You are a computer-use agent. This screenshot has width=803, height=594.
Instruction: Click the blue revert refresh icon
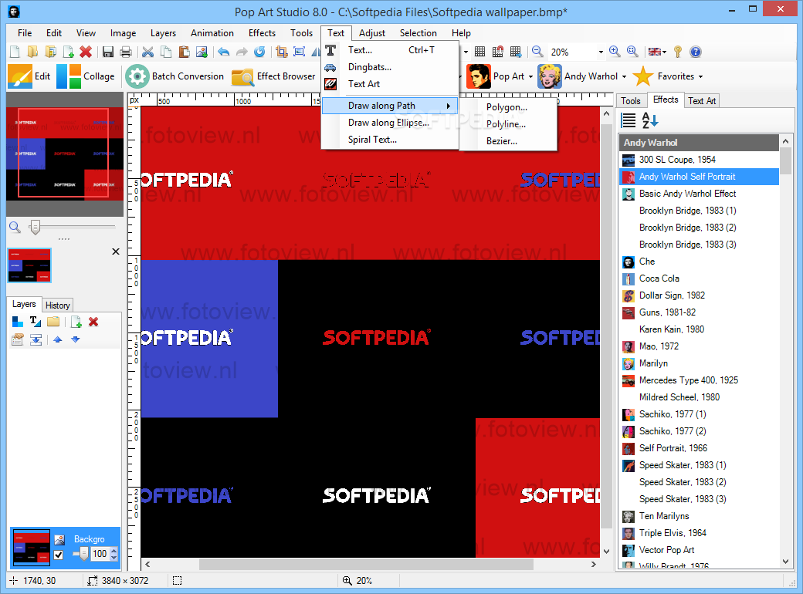click(x=259, y=52)
